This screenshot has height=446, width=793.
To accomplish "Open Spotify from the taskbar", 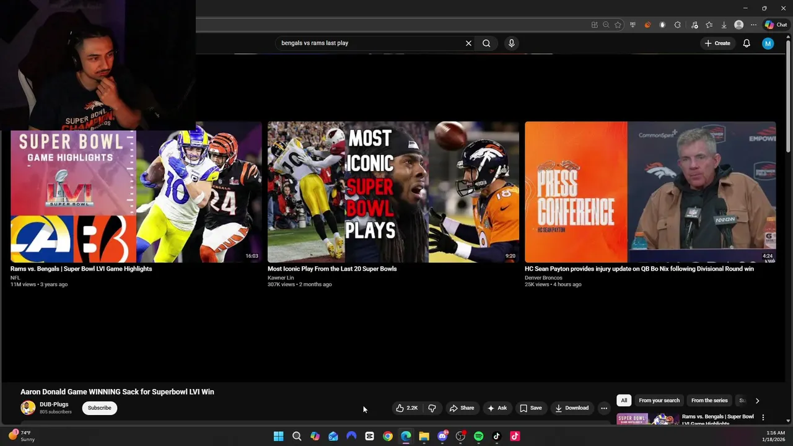I will 478,436.
